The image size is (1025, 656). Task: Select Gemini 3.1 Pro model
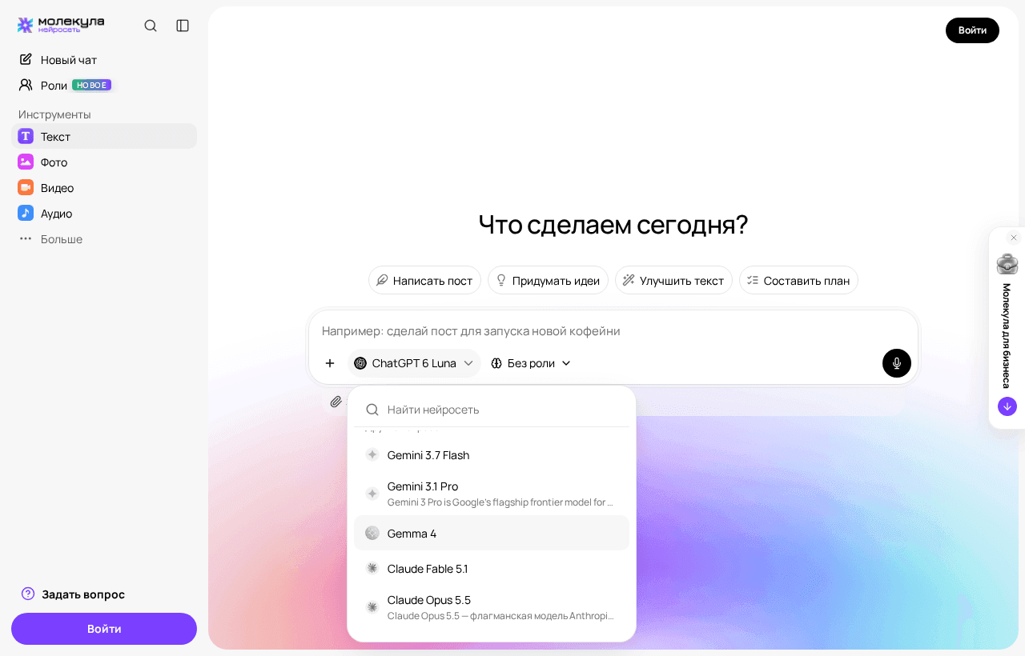click(x=492, y=494)
